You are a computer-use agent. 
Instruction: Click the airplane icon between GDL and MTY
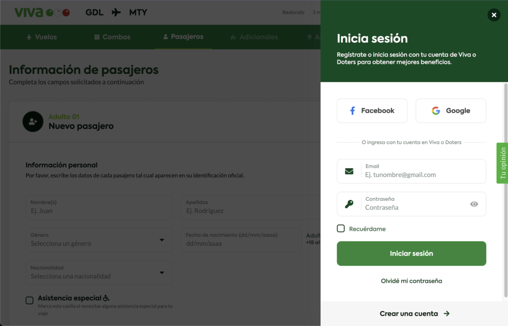coord(116,12)
